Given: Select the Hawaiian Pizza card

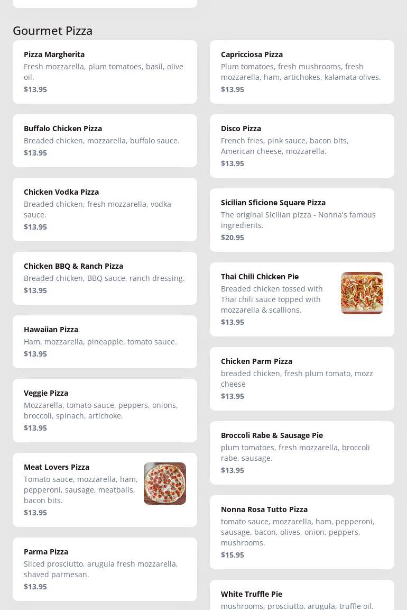Looking at the screenshot, I should [x=105, y=342].
